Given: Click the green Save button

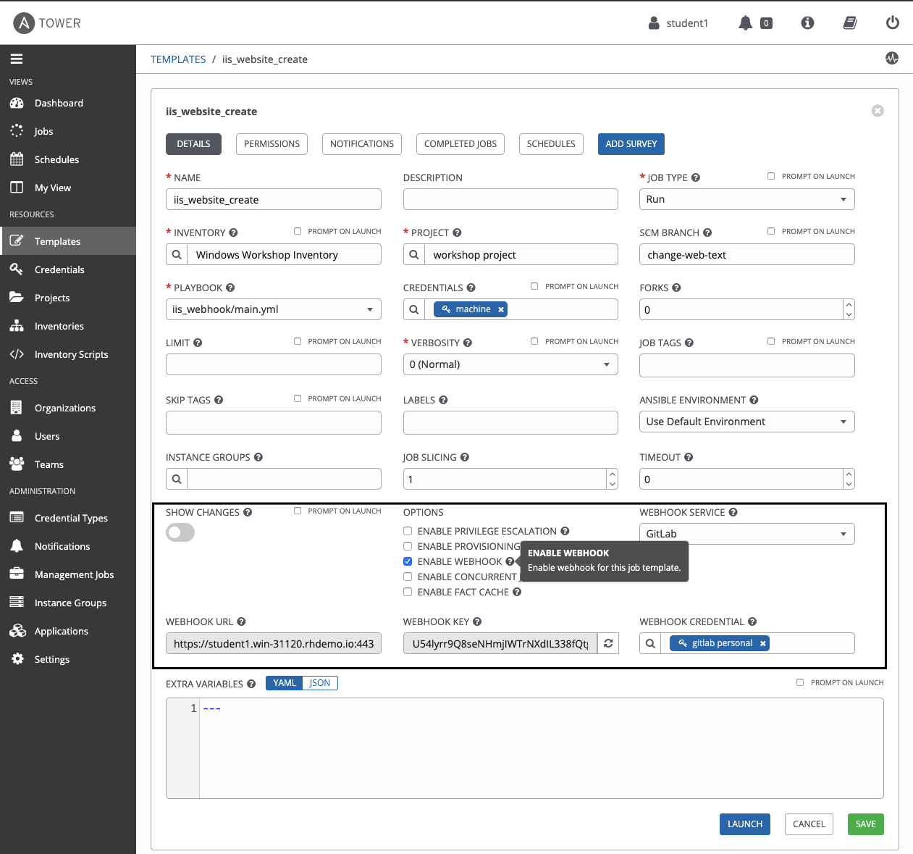Looking at the screenshot, I should [865, 824].
